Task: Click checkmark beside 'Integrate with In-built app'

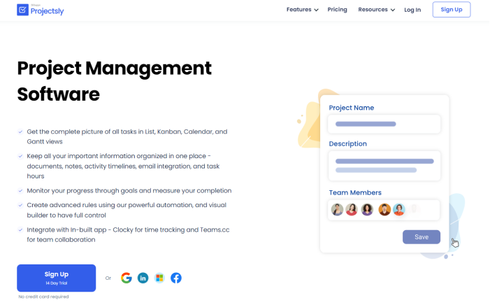Action: [20, 229]
